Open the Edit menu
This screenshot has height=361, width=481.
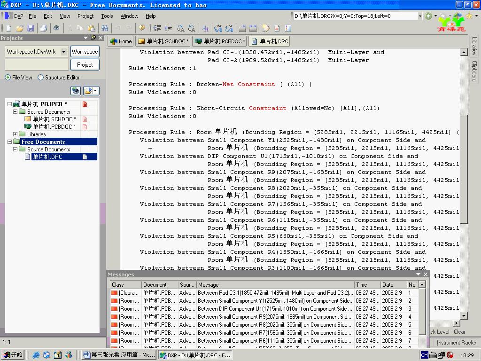(x=48, y=16)
